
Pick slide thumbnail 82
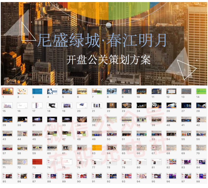tap(172, 162)
